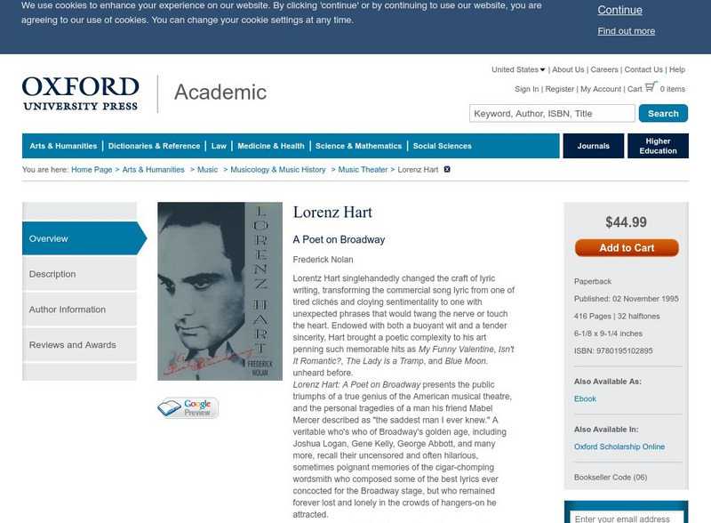Focus the Keyword, Author, ISBN search field
The image size is (711, 523).
[x=552, y=114]
